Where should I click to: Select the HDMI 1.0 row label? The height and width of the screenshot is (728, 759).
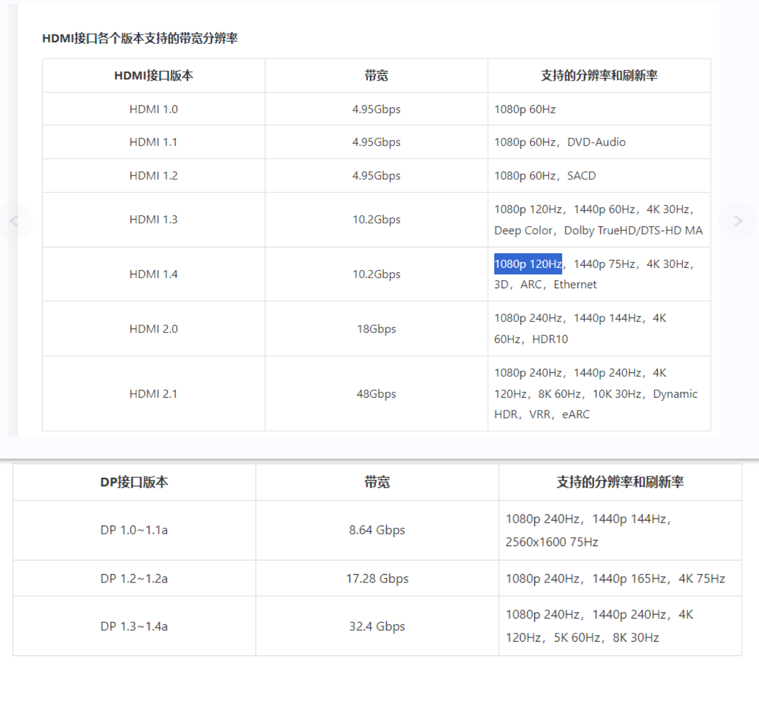tap(153, 109)
